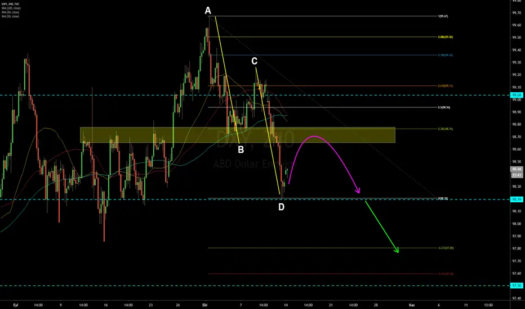Screen dimensions: 525x309
Task: Click the 26 date label on time axis
Action: tap(178, 305)
